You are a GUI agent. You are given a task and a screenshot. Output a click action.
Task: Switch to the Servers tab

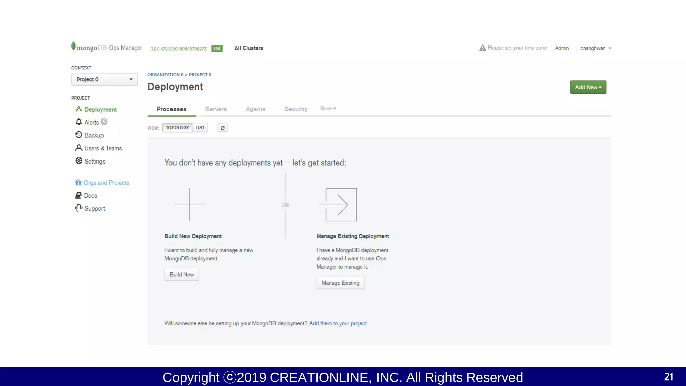[x=216, y=109]
